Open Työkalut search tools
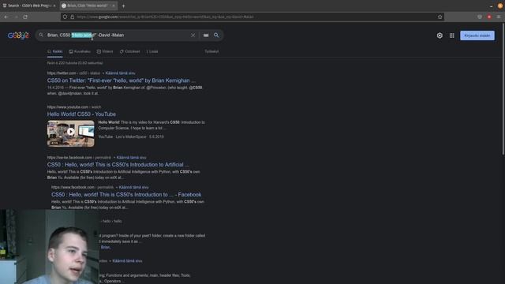Screen dimensions: 505x284 [x=211, y=51]
